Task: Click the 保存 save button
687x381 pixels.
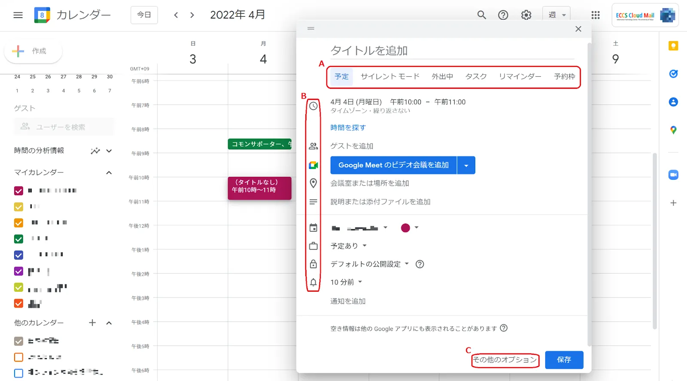Action: tap(564, 360)
